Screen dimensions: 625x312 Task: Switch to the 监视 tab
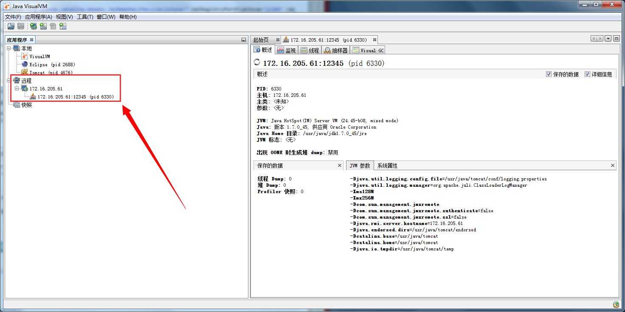(x=286, y=50)
